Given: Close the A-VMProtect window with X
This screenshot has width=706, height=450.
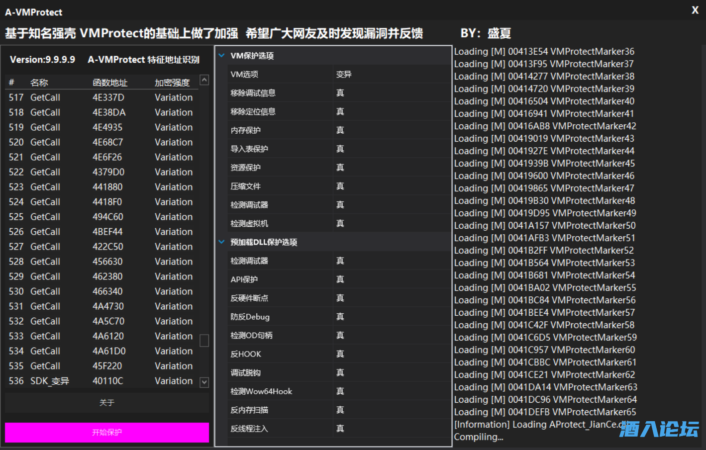Looking at the screenshot, I should [695, 10].
